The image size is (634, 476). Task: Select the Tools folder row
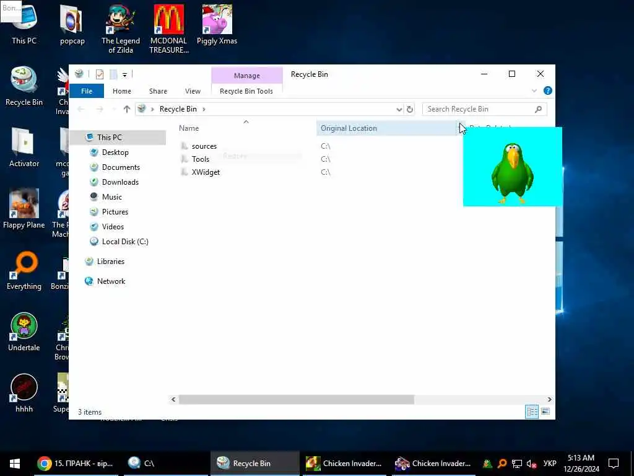click(201, 159)
